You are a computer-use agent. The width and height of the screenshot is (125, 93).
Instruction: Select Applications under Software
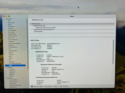click(13, 82)
